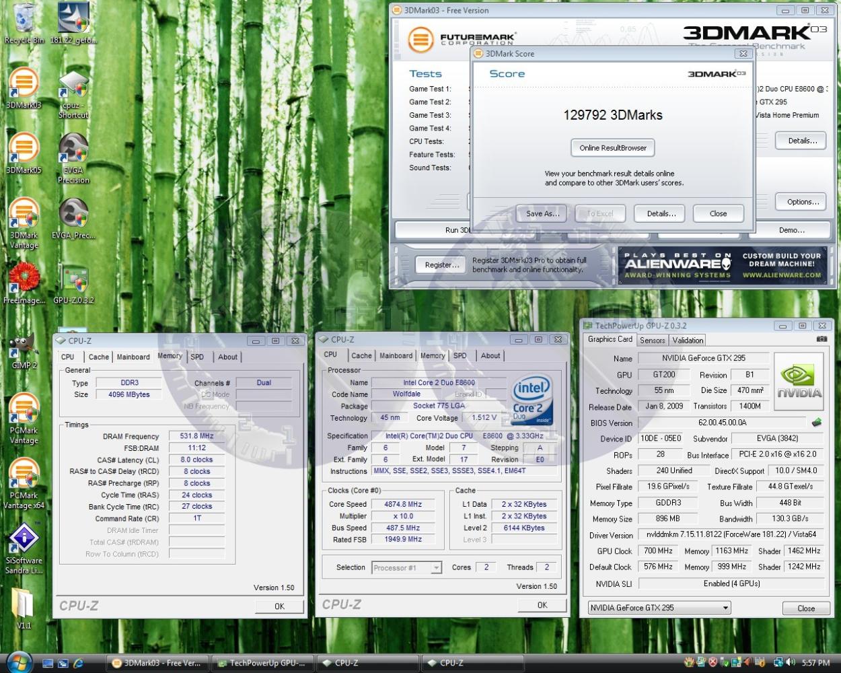
Task: Open the GPU-Z.0.3.2 desktop icon
Action: [73, 284]
